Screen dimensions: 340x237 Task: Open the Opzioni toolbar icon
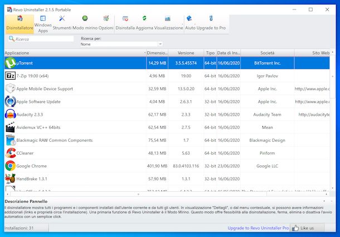tap(106, 18)
